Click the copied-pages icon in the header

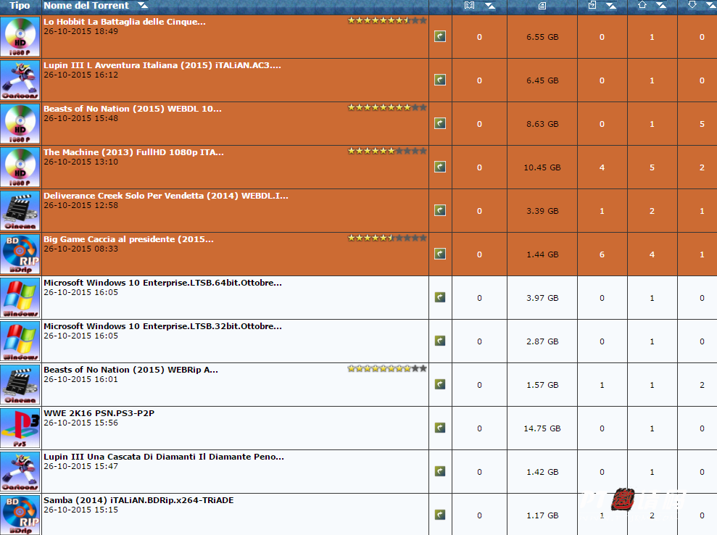[592, 5]
